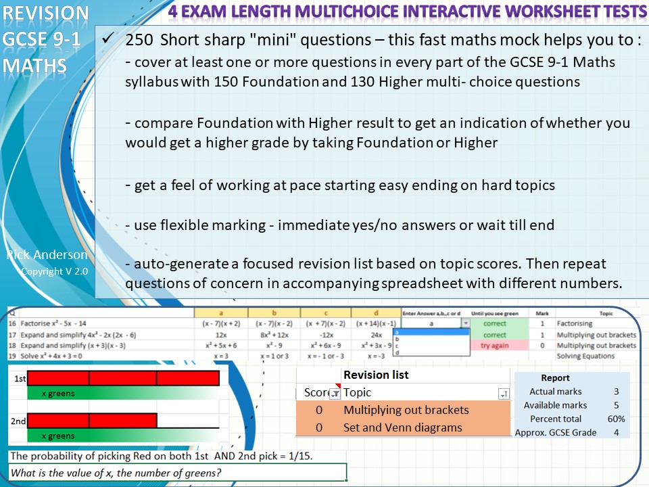Choose option "b" in the open answer list
This screenshot has width=649, height=487.
[x=432, y=339]
